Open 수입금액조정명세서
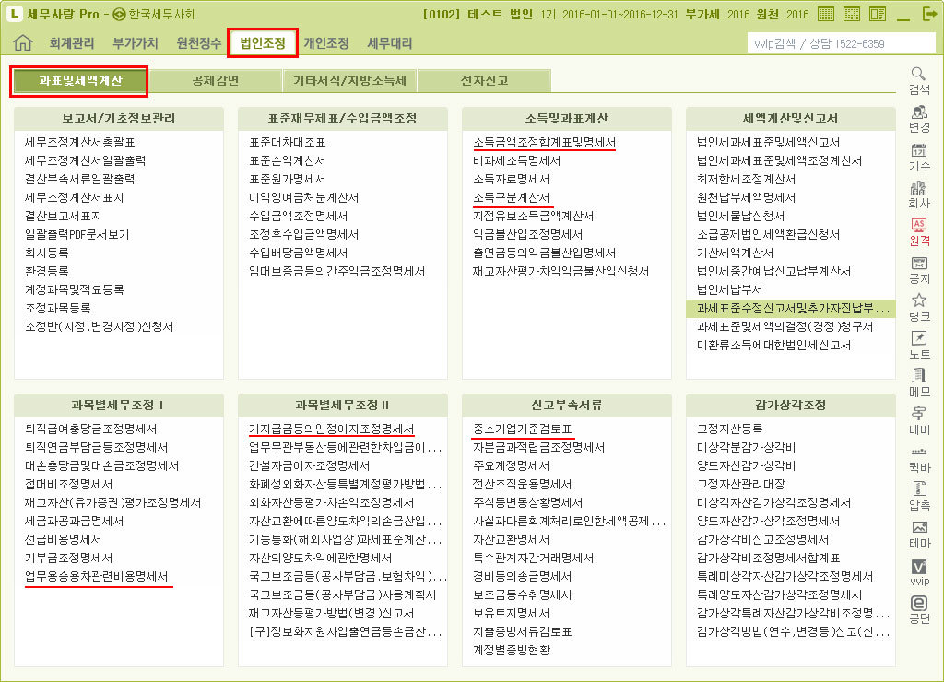Viewport: 944px width, 682px height. click(298, 216)
